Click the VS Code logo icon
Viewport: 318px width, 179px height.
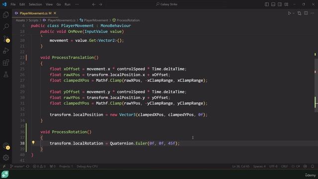point(4,4)
